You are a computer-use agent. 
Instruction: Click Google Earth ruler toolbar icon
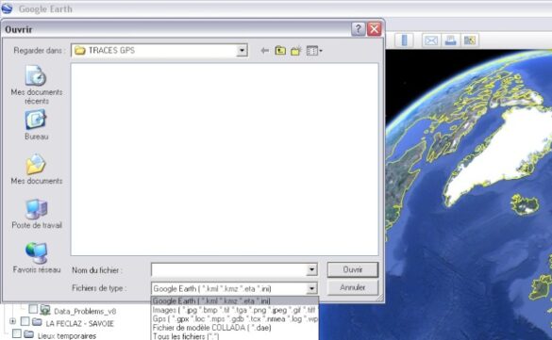coord(404,40)
